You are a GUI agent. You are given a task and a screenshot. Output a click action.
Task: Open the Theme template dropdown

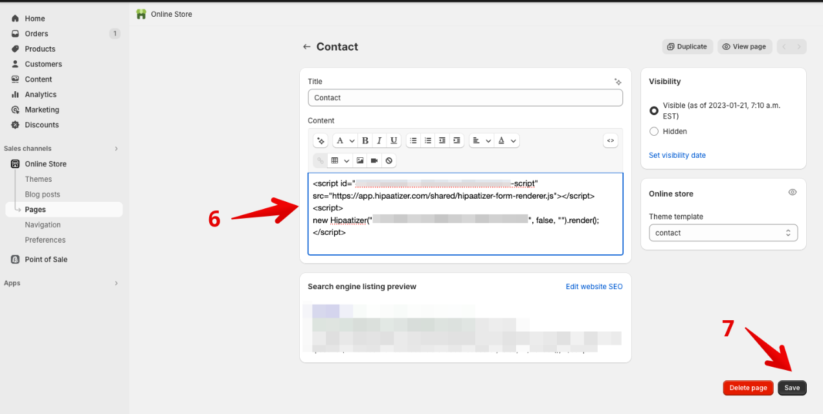tap(723, 232)
